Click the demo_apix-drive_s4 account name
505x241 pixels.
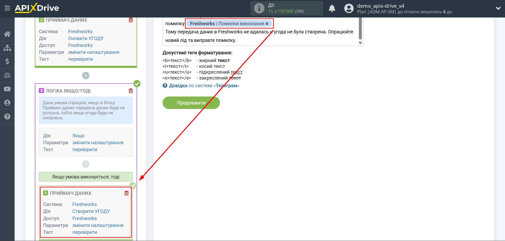[x=381, y=6]
